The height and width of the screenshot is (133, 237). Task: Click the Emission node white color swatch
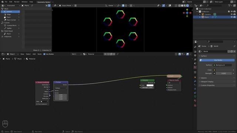click(x=150, y=85)
